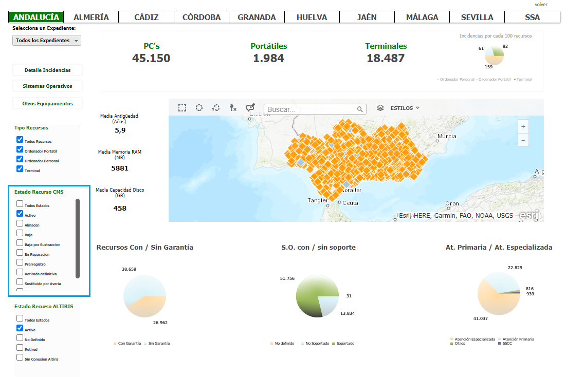
Task: Check the Retirada definitiva checkbox
Action: pos(20,272)
